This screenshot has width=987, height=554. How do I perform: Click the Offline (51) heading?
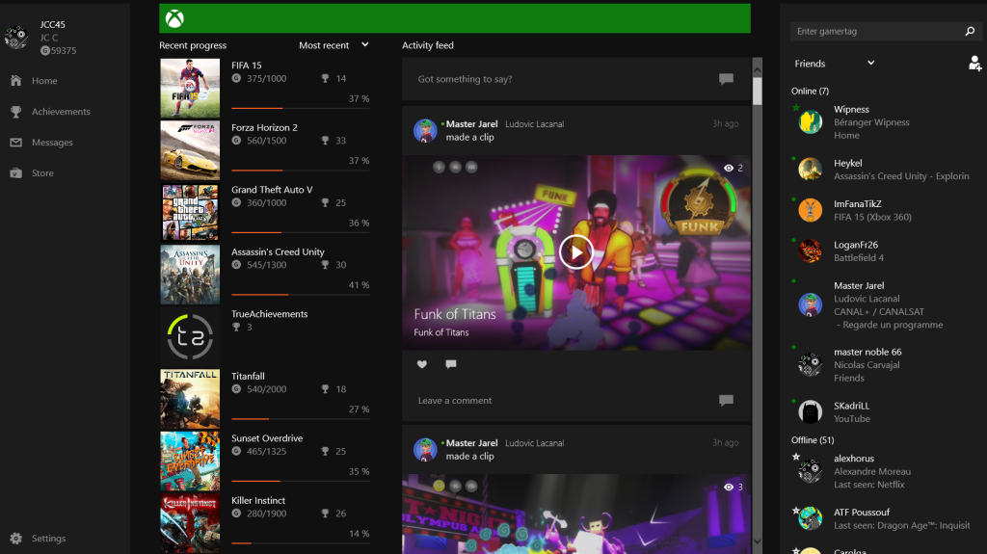[813, 440]
